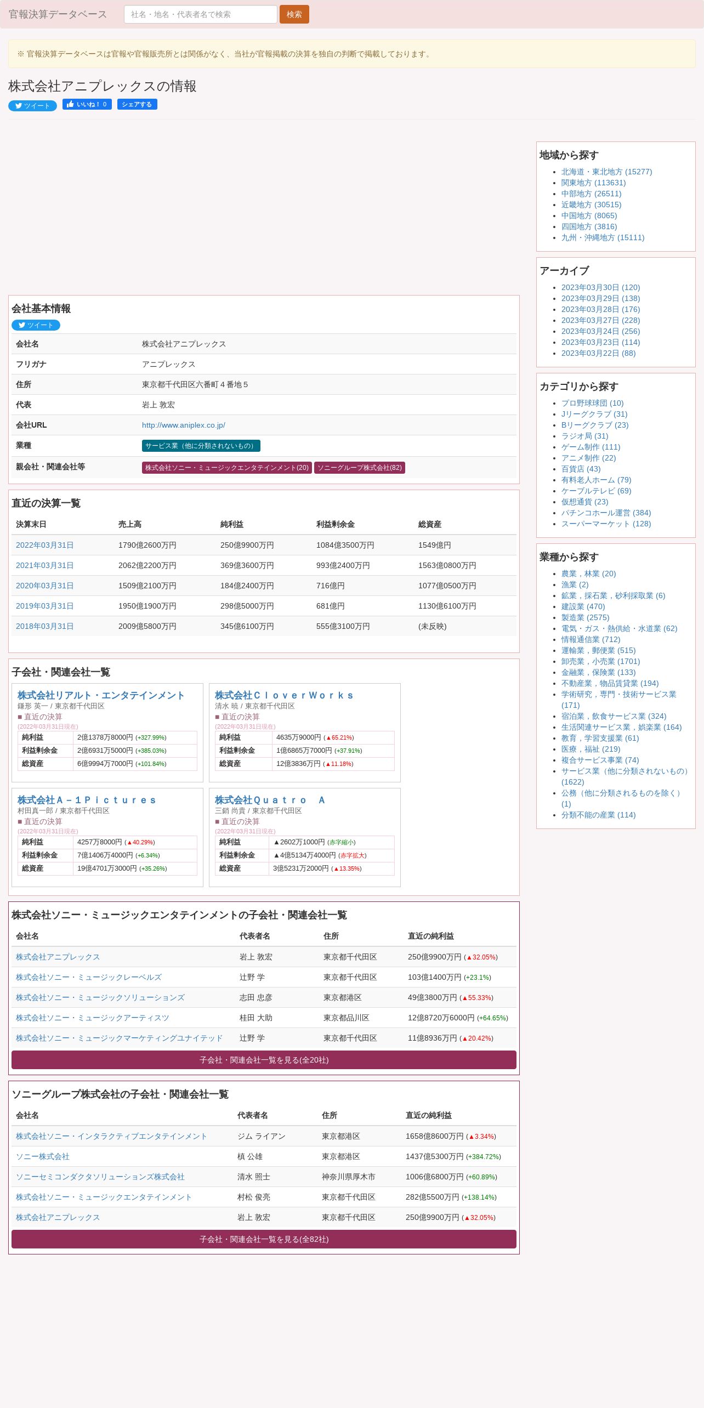Image resolution: width=704 pixels, height=1408 pixels.
Task: Open 農業，林業 industry
Action: pos(588,574)
